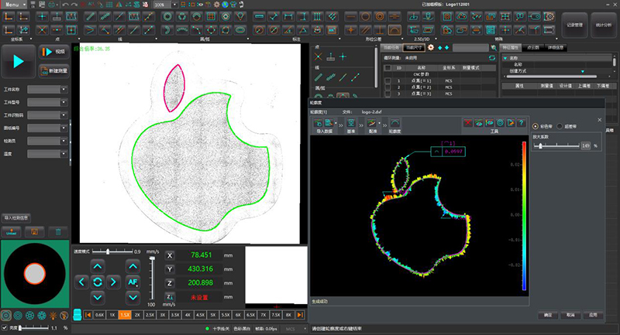Select the concentric circles tool in tolerance group
Screen dimensions: 620x335
(380, 16)
